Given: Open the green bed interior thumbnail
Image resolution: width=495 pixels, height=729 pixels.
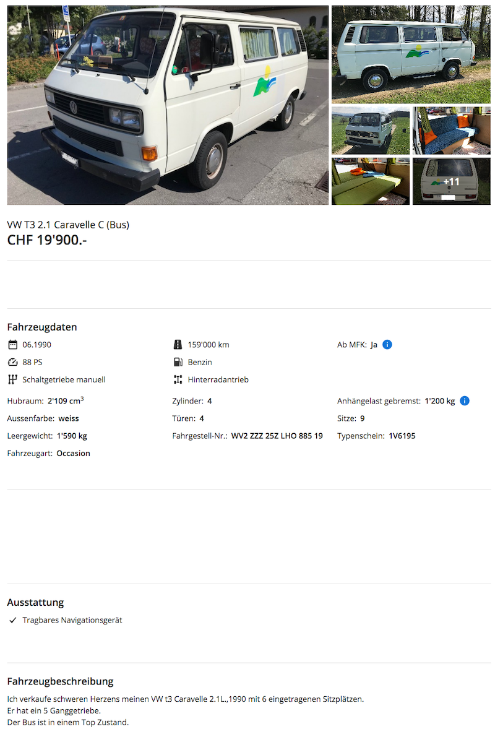Looking at the screenshot, I should point(371,181).
